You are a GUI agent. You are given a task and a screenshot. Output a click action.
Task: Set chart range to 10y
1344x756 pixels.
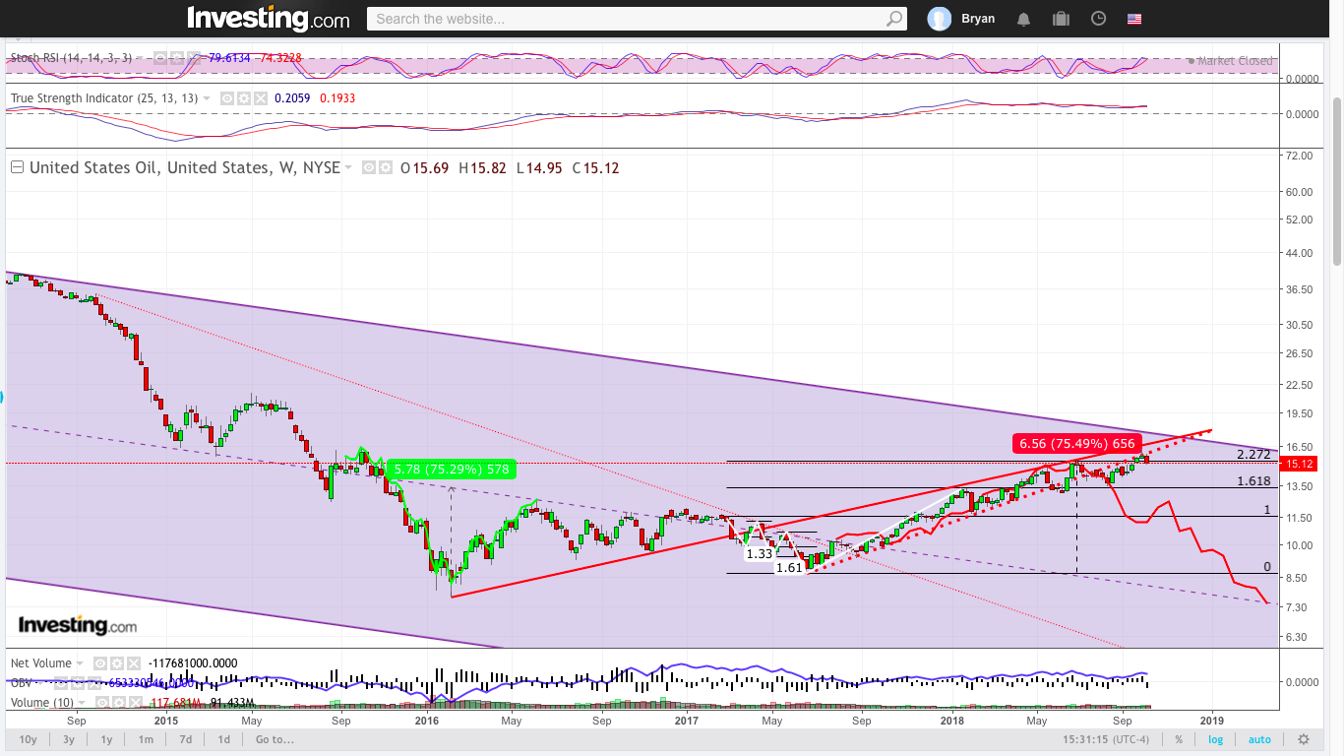[x=28, y=739]
